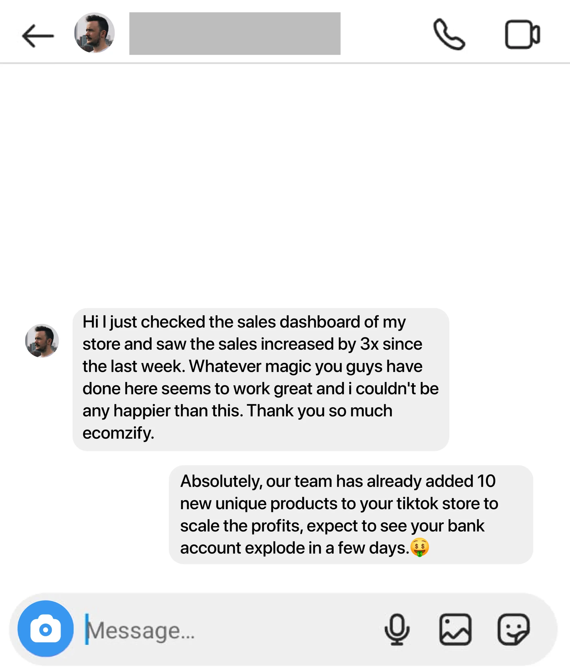Click the "3x" text in received message

[x=369, y=344]
